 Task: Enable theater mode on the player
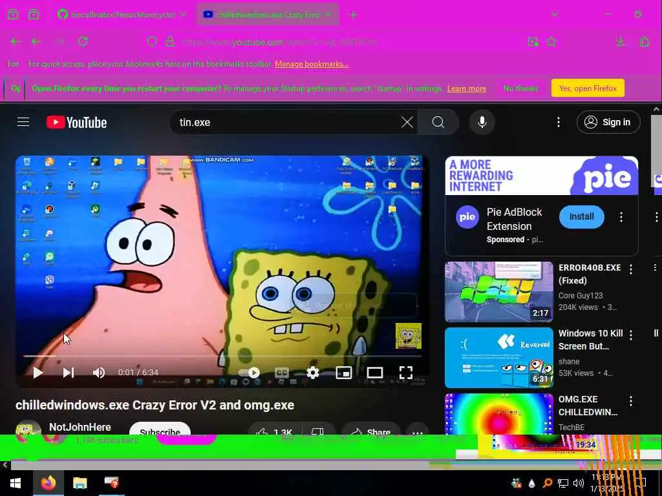pos(374,373)
